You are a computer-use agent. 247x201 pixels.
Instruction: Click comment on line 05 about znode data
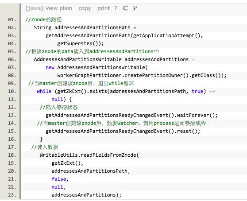coord(92,51)
